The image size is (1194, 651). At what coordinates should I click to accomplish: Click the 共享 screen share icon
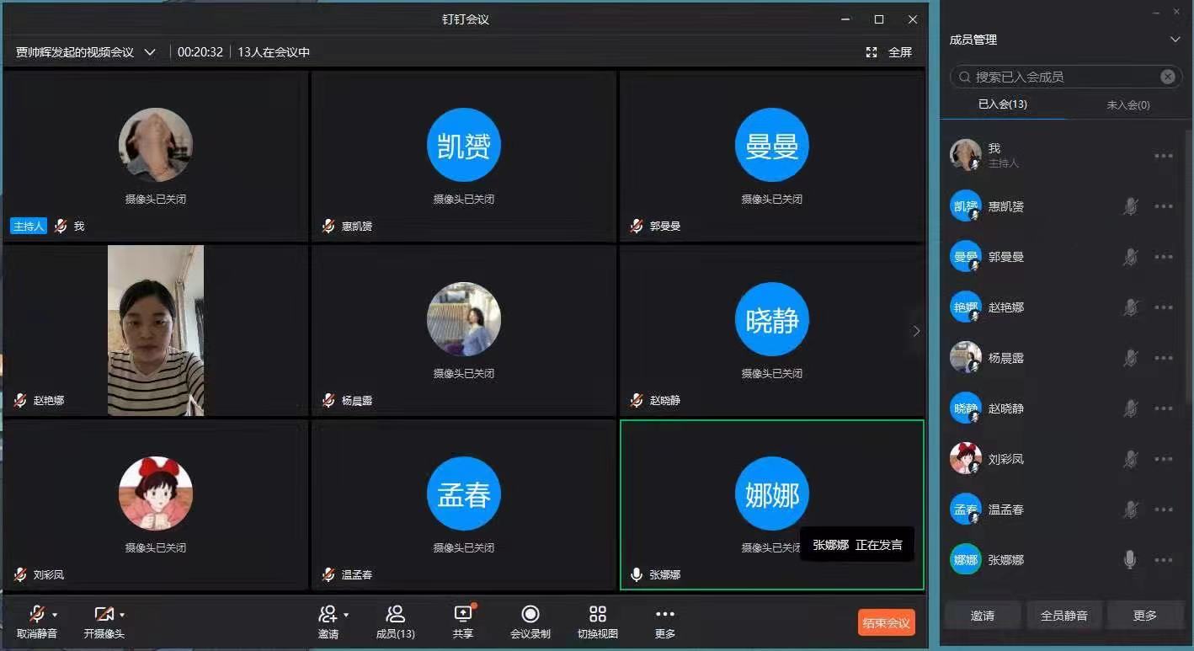pyautogui.click(x=462, y=615)
